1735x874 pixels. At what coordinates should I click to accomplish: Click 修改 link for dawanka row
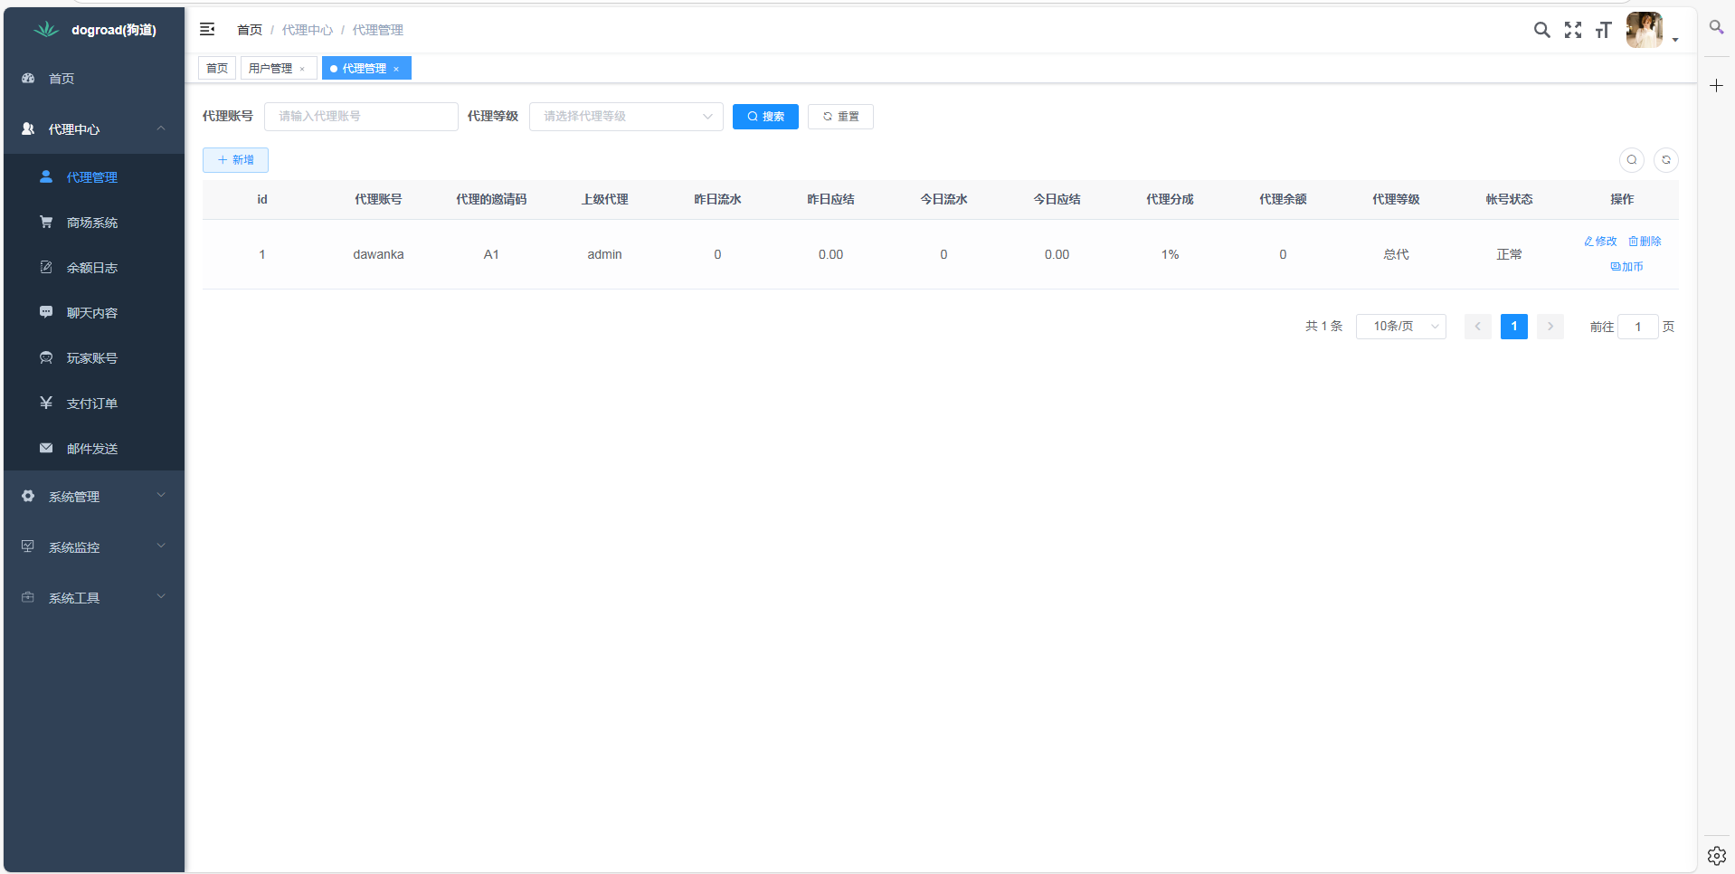pyautogui.click(x=1600, y=242)
